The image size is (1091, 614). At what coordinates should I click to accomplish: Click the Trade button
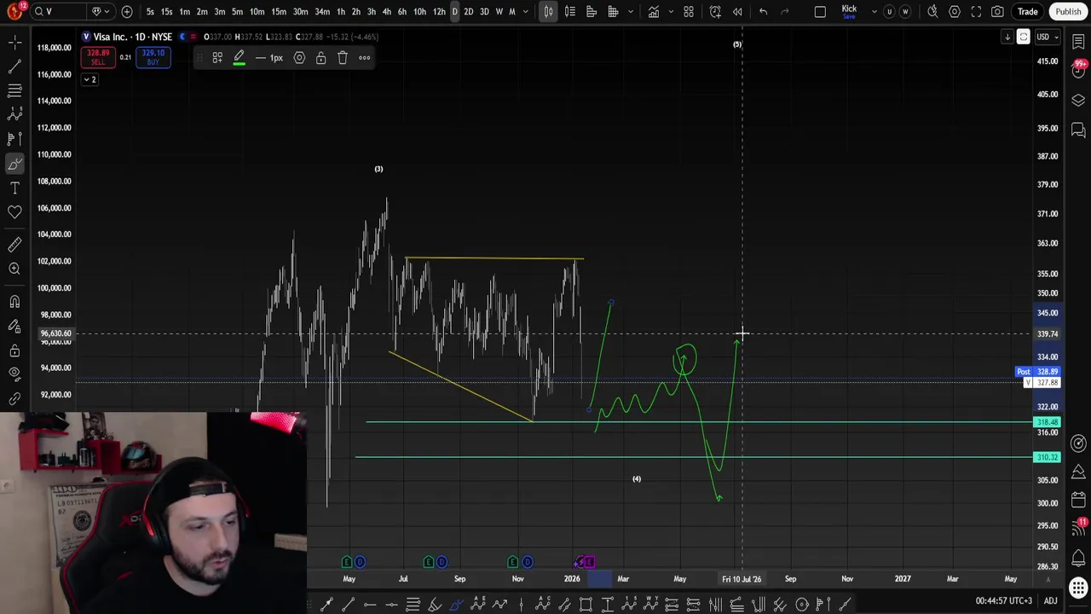tap(1027, 12)
